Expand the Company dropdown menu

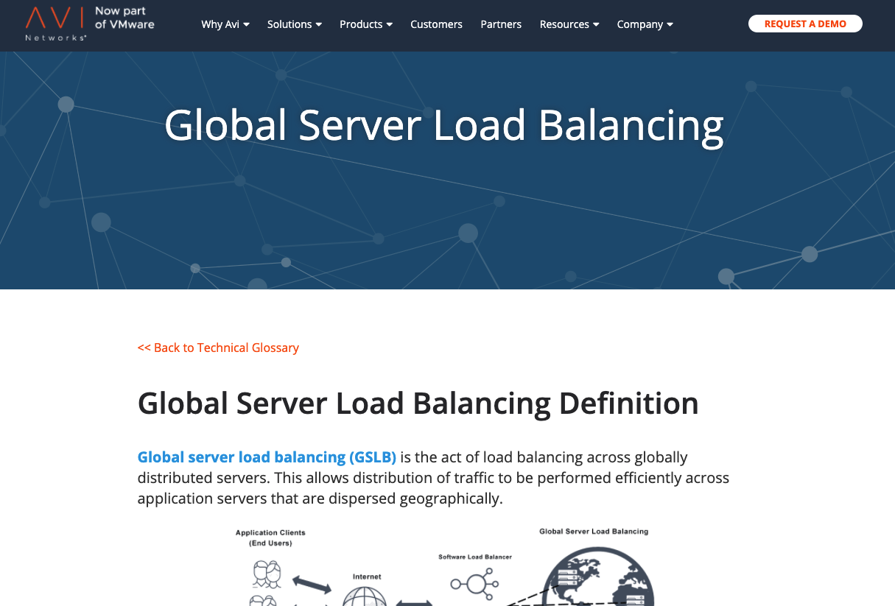pyautogui.click(x=645, y=24)
